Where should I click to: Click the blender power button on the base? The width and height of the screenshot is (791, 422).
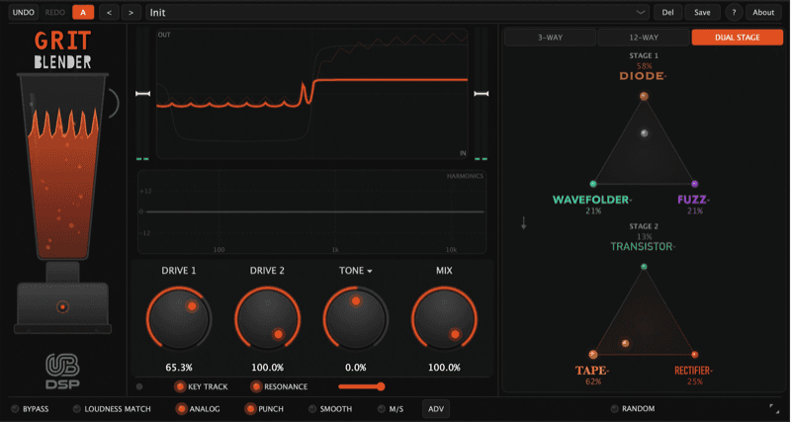62,306
